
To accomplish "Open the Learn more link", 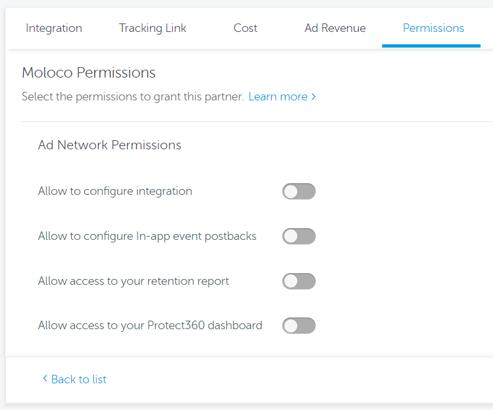I will (x=282, y=96).
